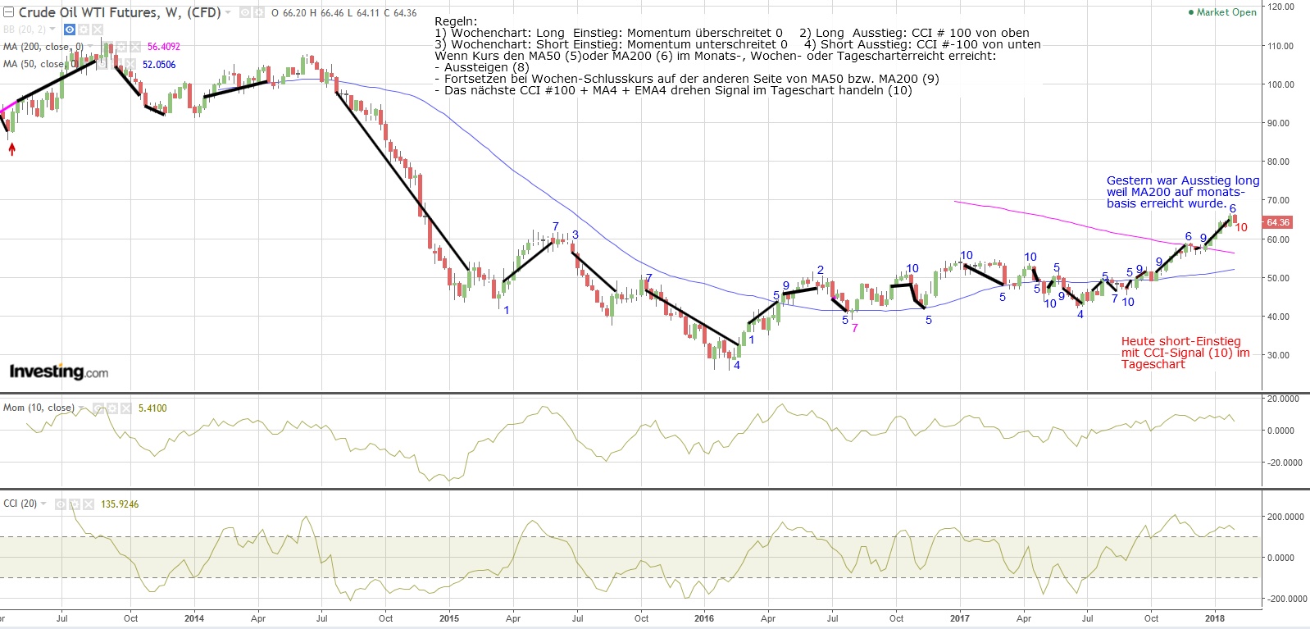Viewport: 1310px width, 629px height.
Task: Open Mom (10, close) settings gear
Action: [111, 408]
